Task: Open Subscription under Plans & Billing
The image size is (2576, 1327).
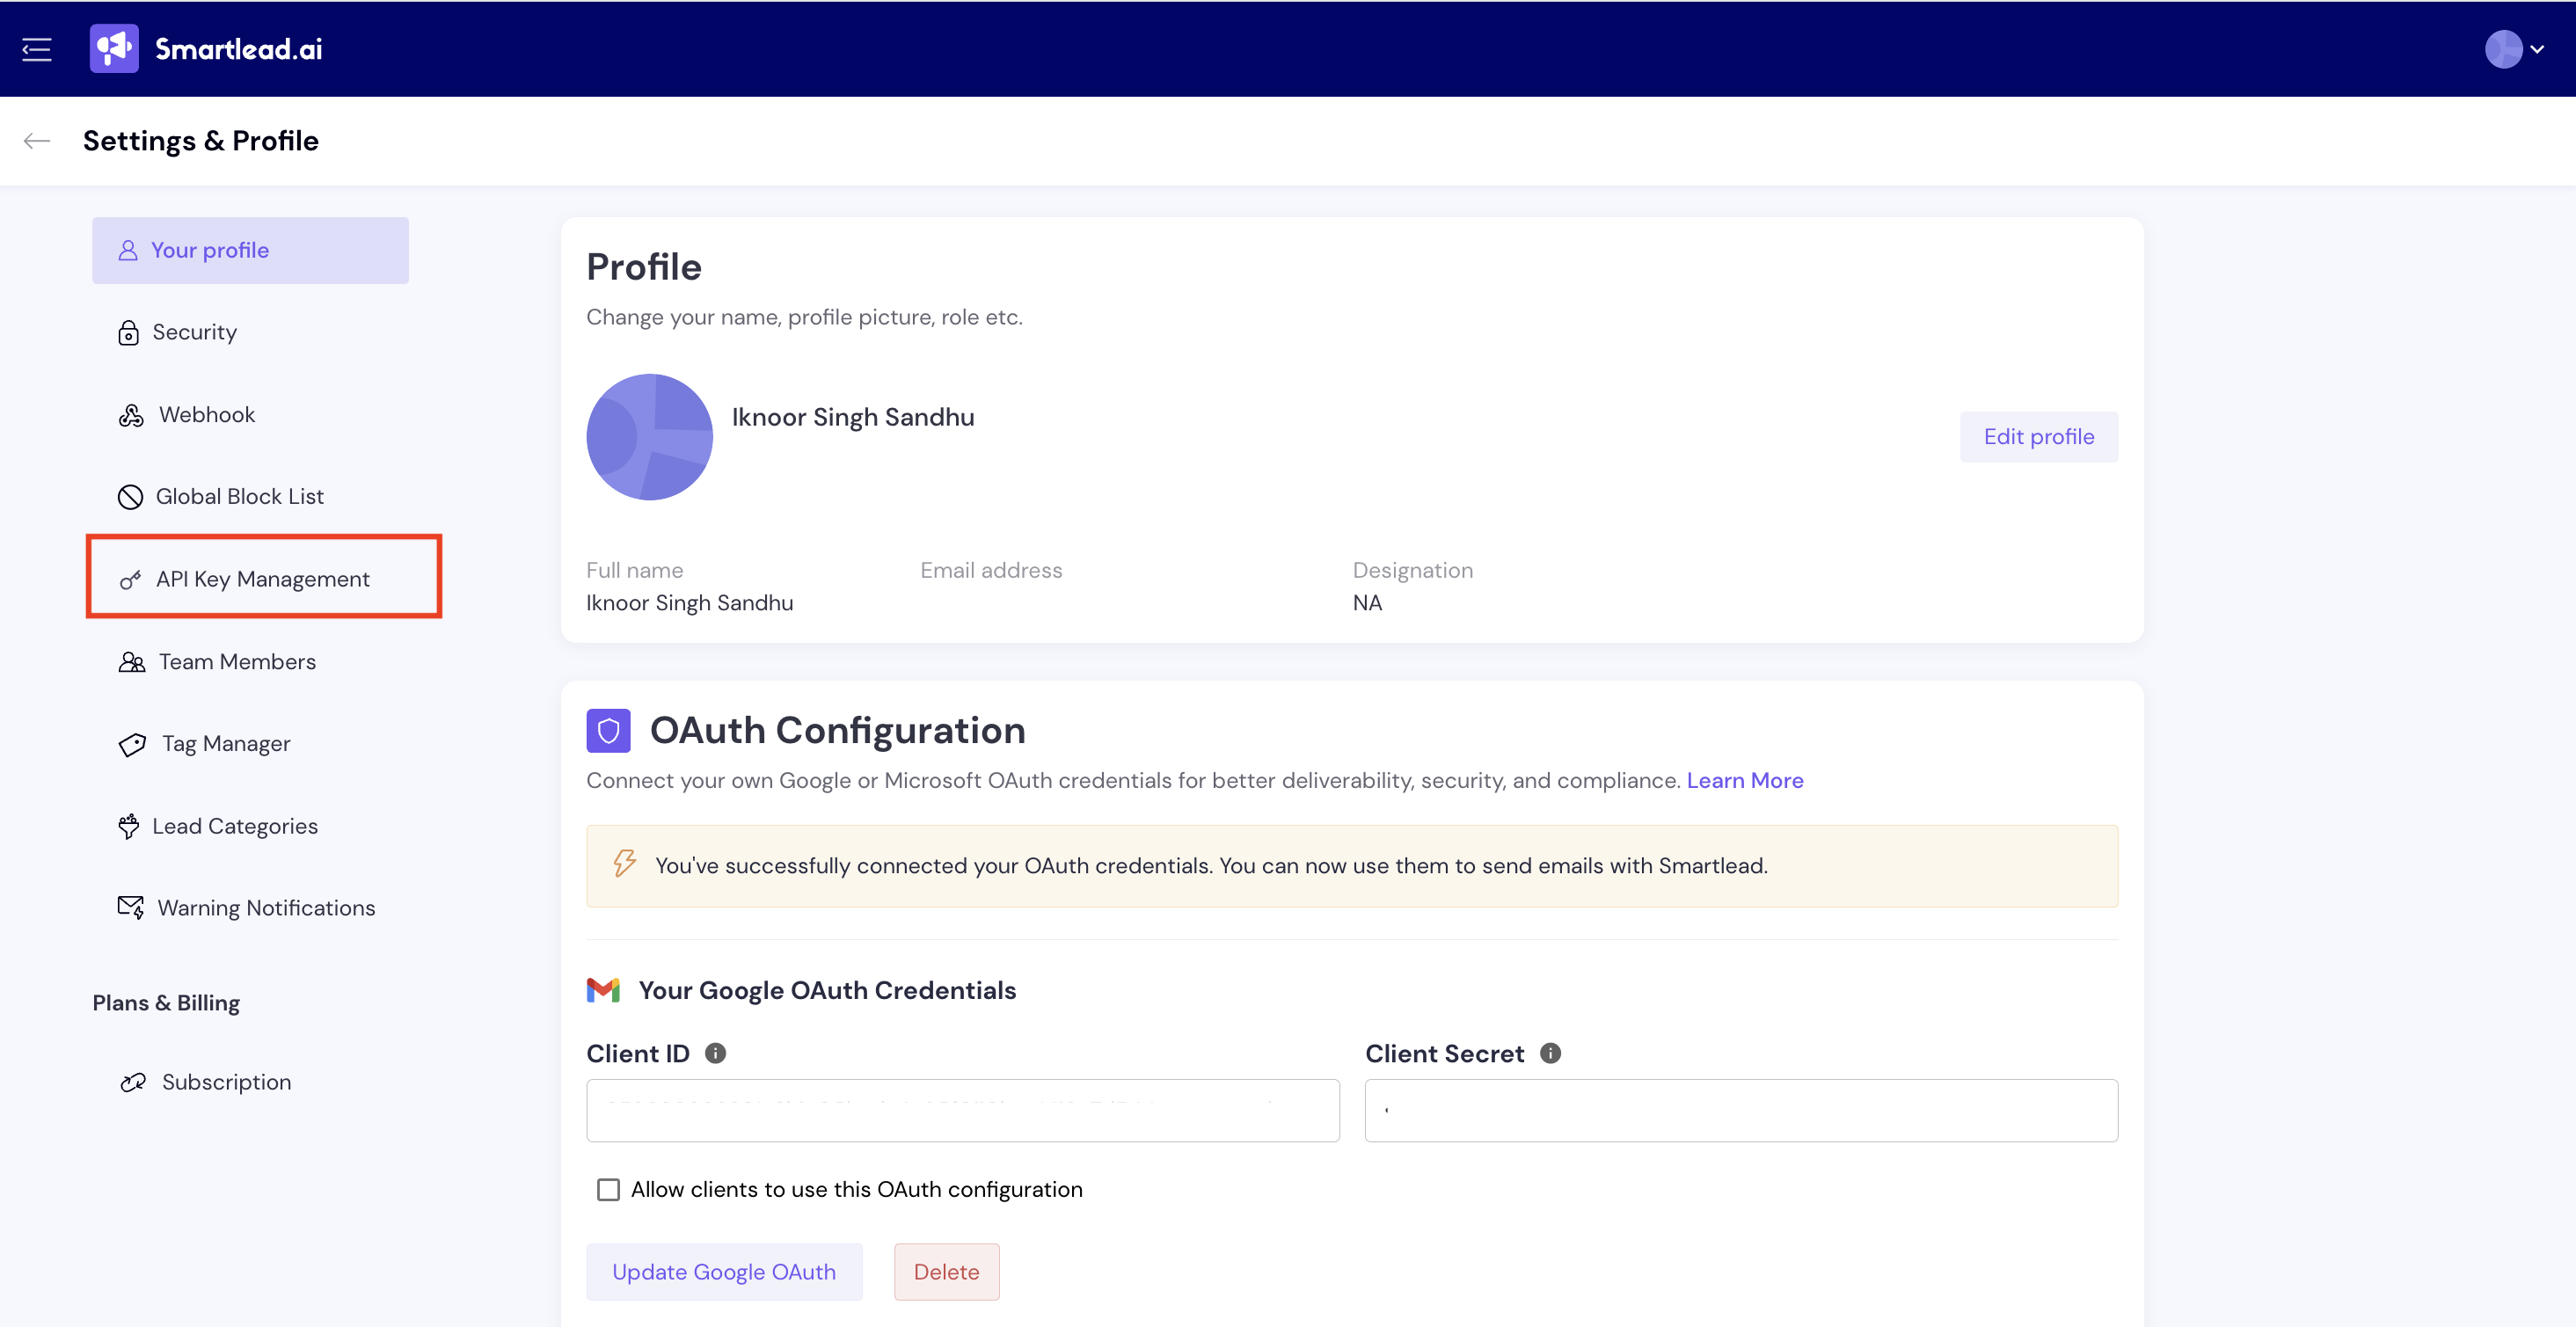Action: (226, 1082)
